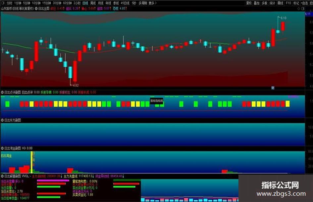Select the 30分钟 period tab
The height and width of the screenshot is (202, 313).
coord(57,3)
